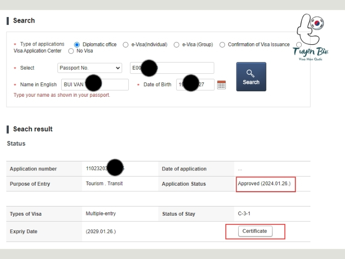Focus the passport number input field
The height and width of the screenshot is (259, 345).
tap(172, 68)
